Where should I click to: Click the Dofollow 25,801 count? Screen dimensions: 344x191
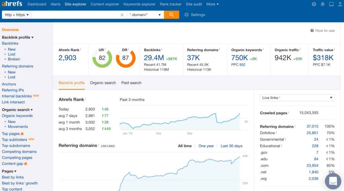pyautogui.click(x=312, y=133)
